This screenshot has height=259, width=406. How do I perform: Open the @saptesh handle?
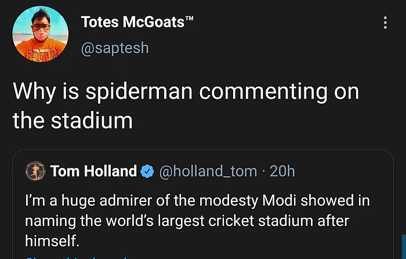[x=115, y=48]
